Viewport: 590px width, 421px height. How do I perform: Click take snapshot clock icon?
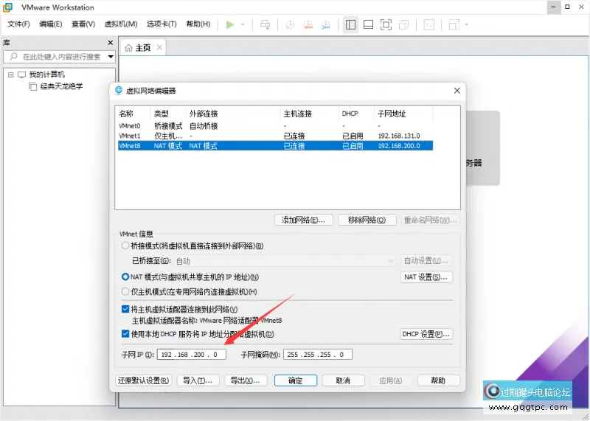click(x=290, y=25)
